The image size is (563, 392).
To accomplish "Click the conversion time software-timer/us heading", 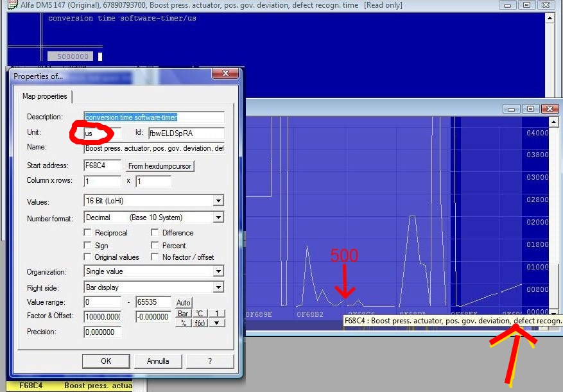I will 122,19.
